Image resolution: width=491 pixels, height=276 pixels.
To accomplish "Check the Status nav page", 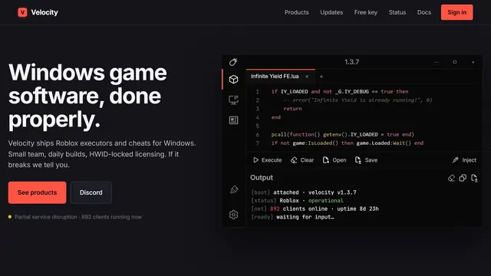I will [397, 12].
